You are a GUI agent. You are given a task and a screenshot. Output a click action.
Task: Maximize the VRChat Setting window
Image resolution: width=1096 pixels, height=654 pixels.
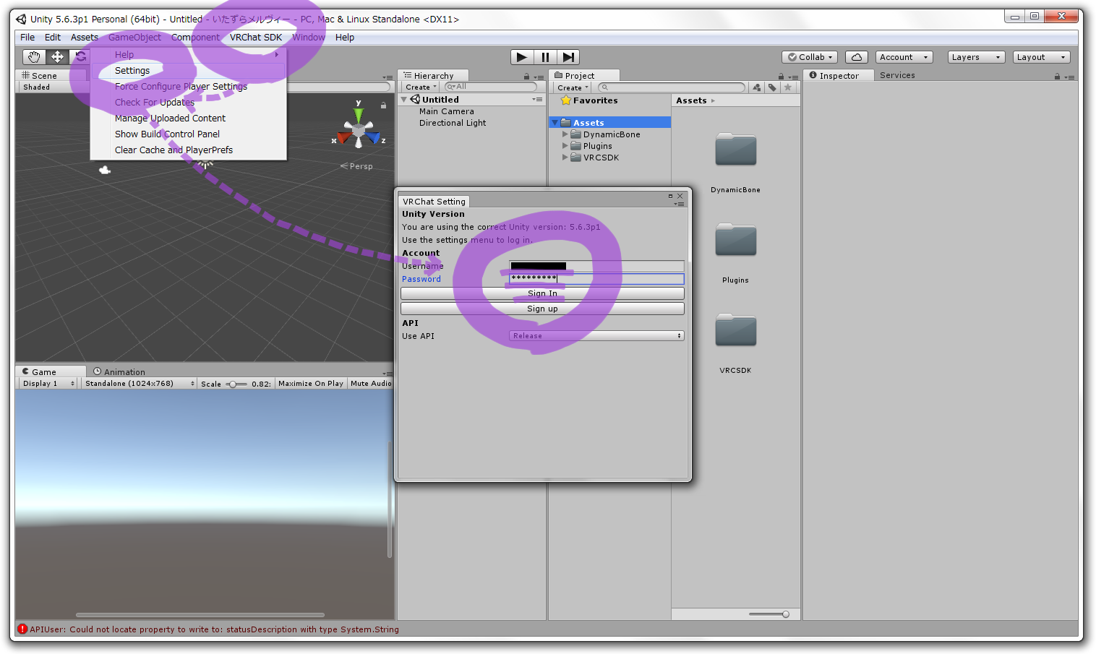pos(670,196)
